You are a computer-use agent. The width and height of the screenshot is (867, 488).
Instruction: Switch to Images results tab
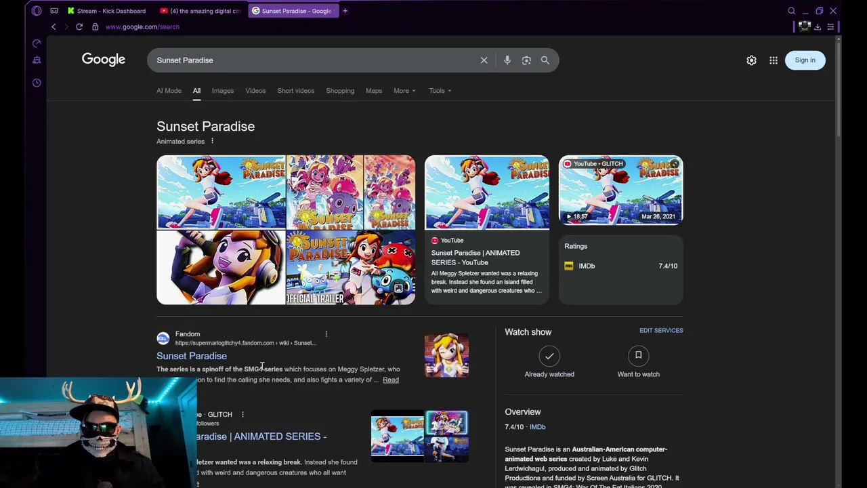pos(223,91)
